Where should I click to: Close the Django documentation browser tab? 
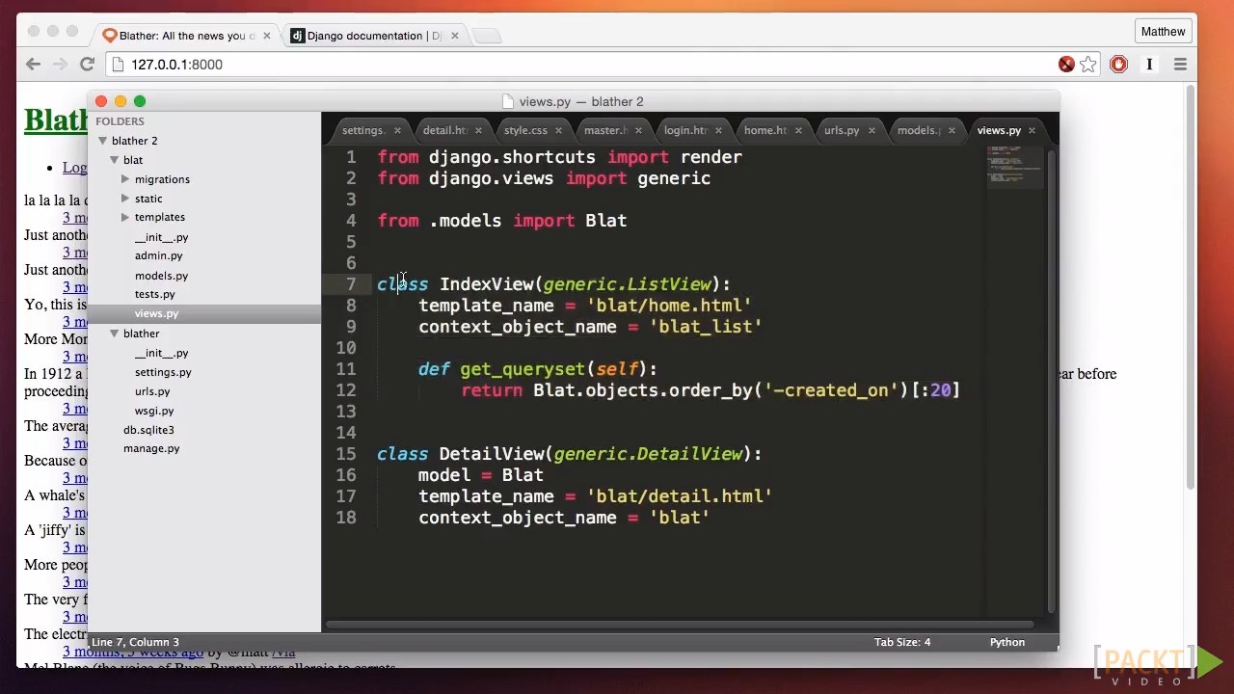(455, 36)
